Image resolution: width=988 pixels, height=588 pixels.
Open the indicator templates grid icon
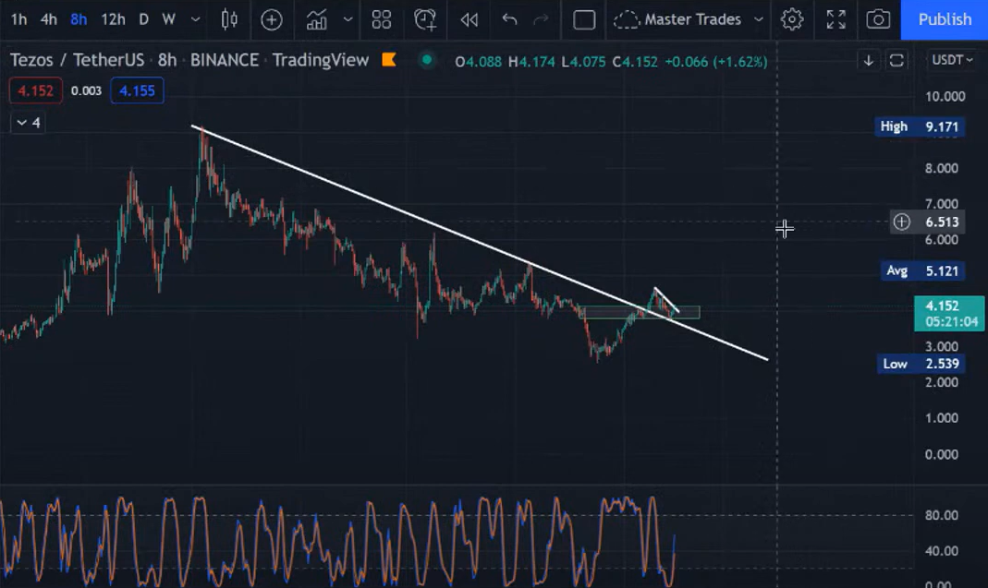tap(381, 19)
